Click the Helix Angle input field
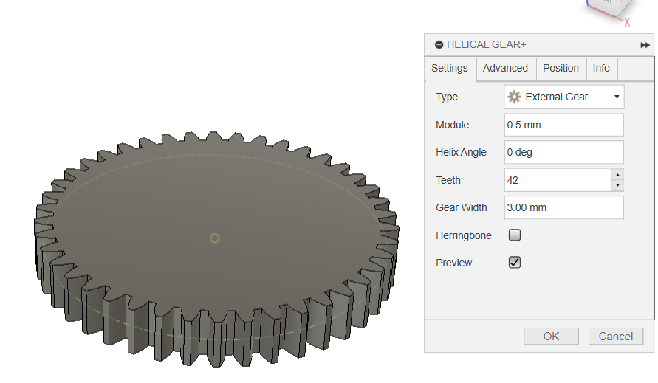 563,152
